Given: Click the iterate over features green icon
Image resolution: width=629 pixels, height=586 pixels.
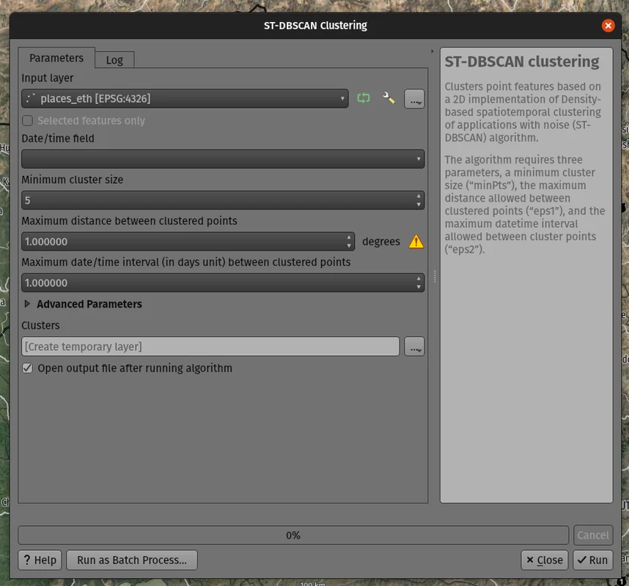Looking at the screenshot, I should click(x=364, y=98).
